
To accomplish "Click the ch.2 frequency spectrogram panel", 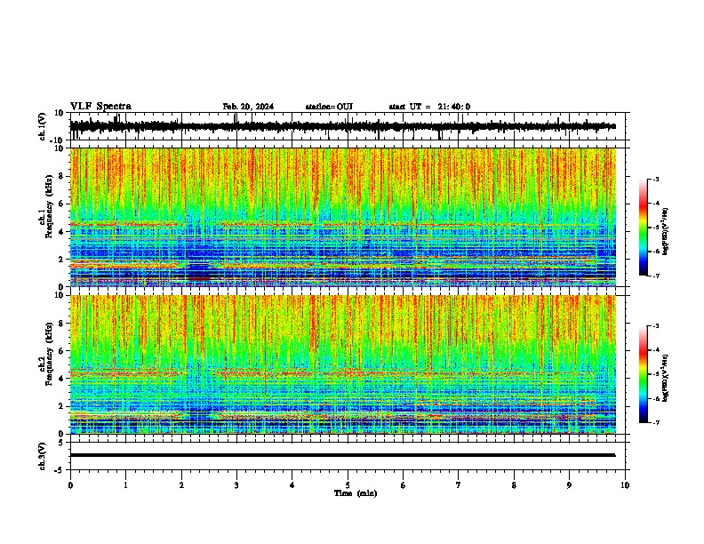I will click(343, 364).
